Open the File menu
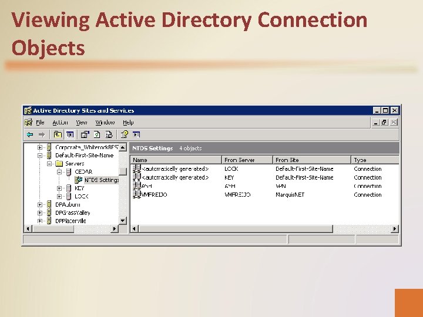The image size is (423, 317). [x=40, y=123]
